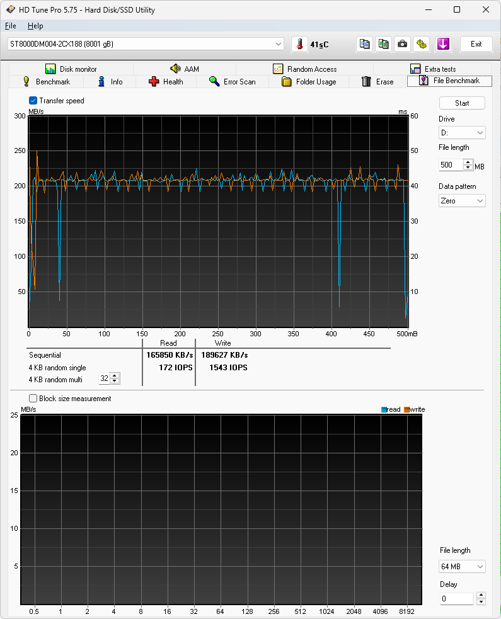Click the copy info to clipboard icon
Screen dimensions: 501x619
(x=364, y=44)
